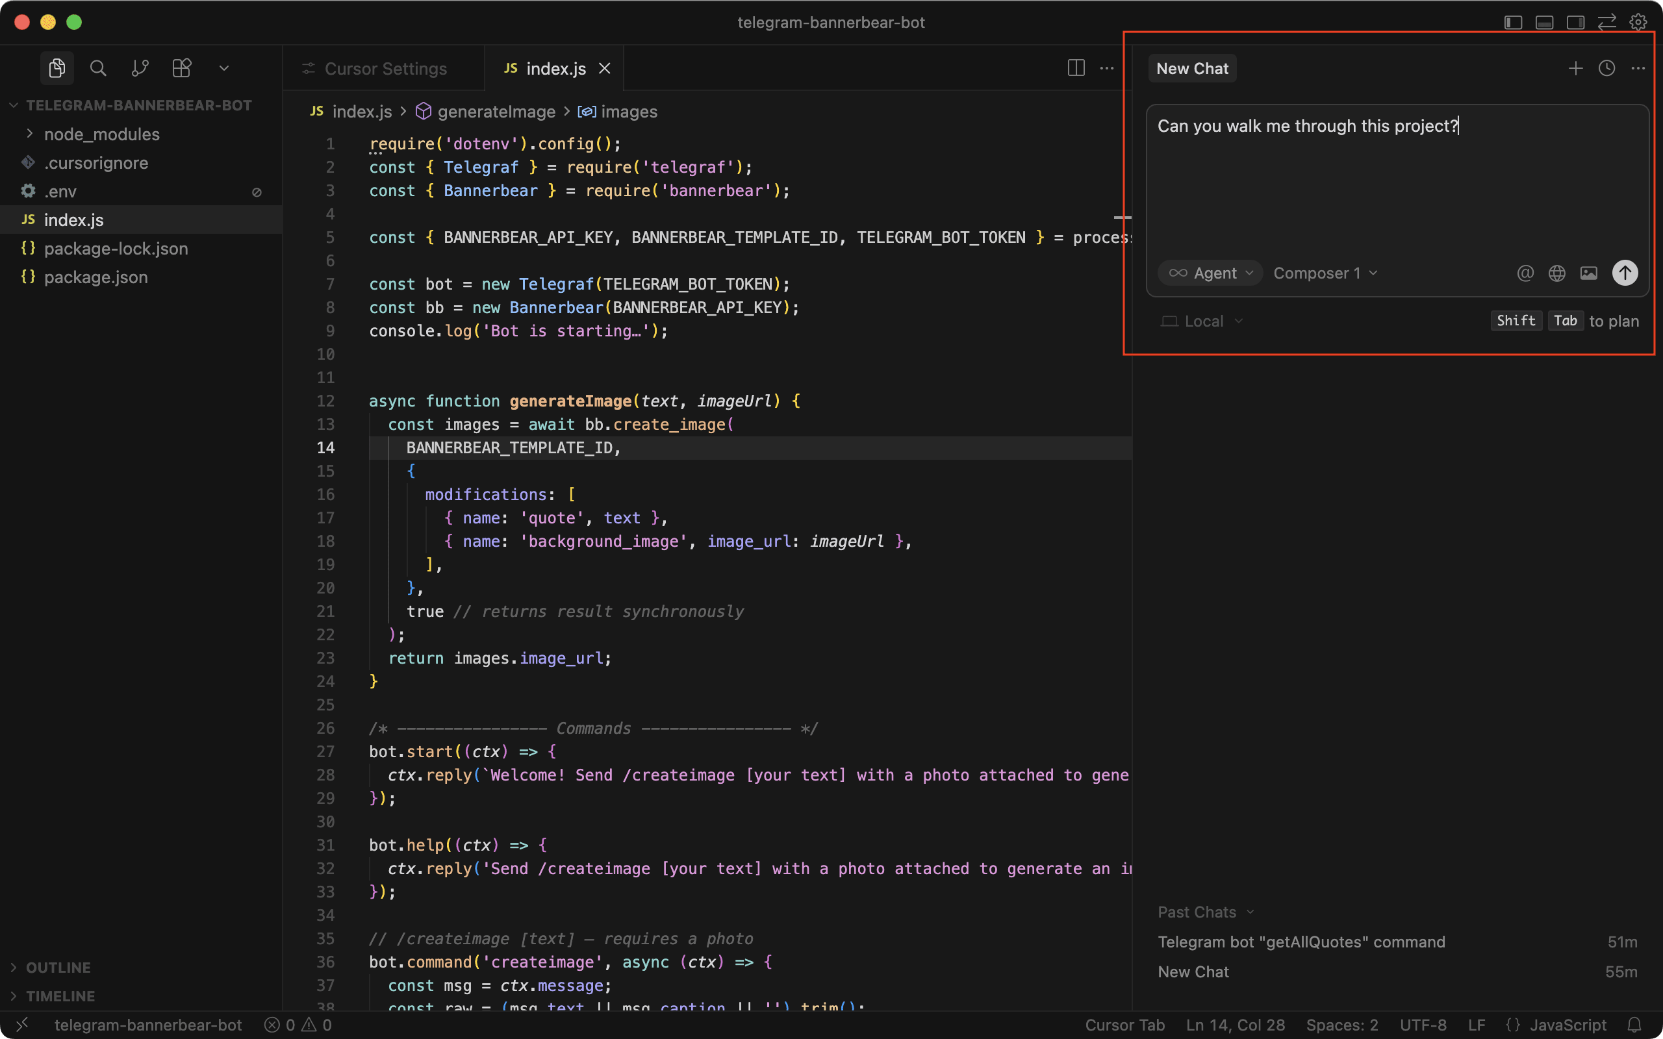Toggle the bottom panel visibility
The width and height of the screenshot is (1663, 1039).
[1544, 22]
